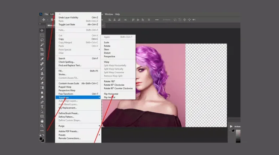Select the Horizontal Type tool
Image resolution: width=279 pixels, height=155 pixels.
(x=42, y=107)
